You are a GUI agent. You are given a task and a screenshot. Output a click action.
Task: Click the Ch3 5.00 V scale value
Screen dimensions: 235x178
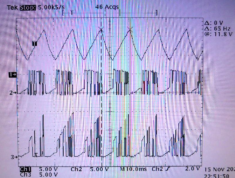click(x=48, y=174)
